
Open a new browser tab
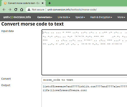(x=50, y=3)
